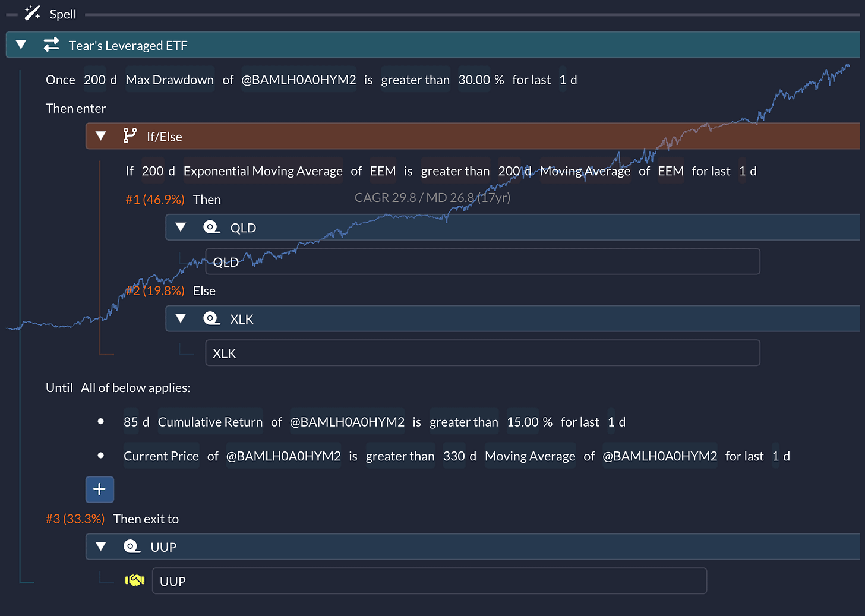
Task: Open the Moving Average dropdown in If condition
Action: click(585, 171)
